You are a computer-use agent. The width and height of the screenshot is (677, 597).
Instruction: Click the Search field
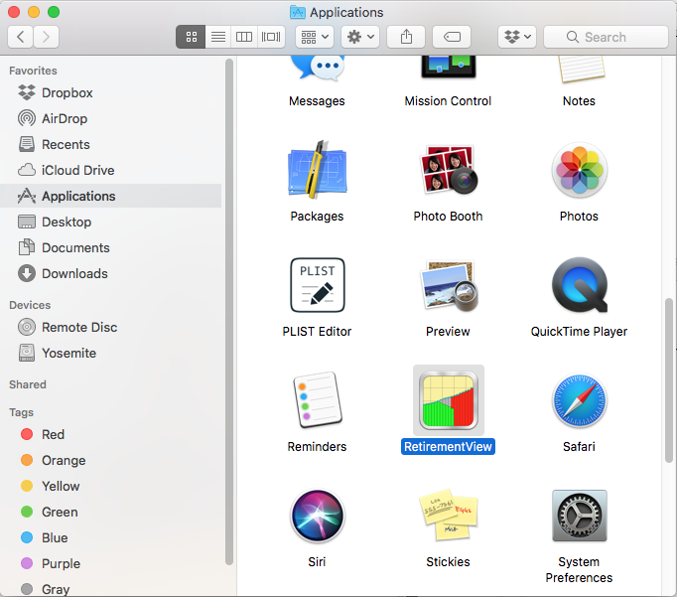click(606, 37)
